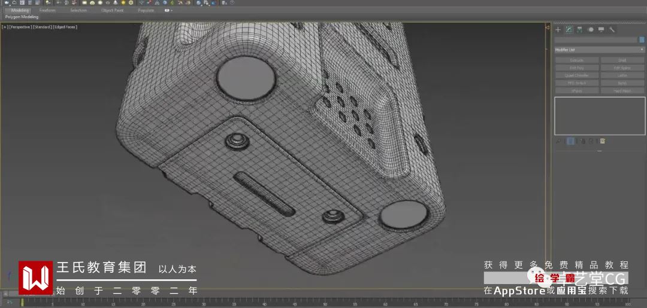Switch to the Populate ribbon tab
Viewport: 647px width, 308px height.
click(146, 10)
